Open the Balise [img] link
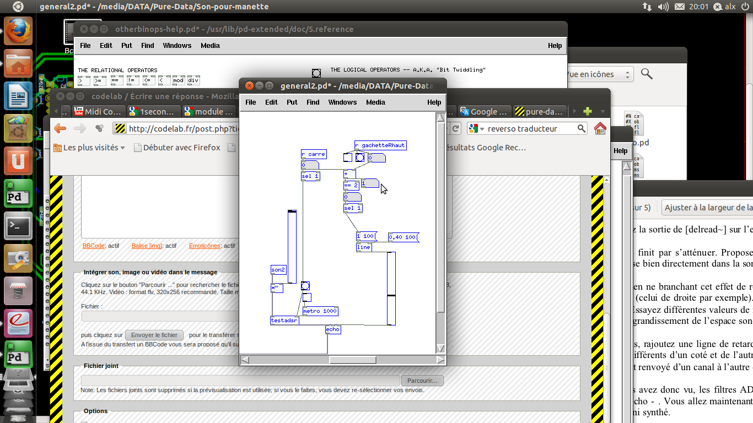This screenshot has height=423, width=753. [x=147, y=246]
